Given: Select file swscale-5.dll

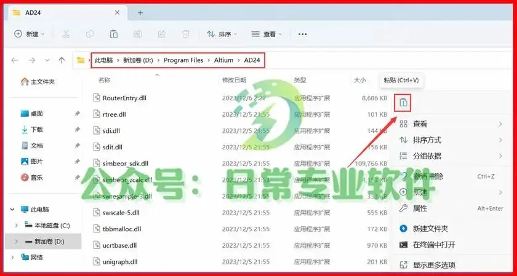Looking at the screenshot, I should [121, 213].
